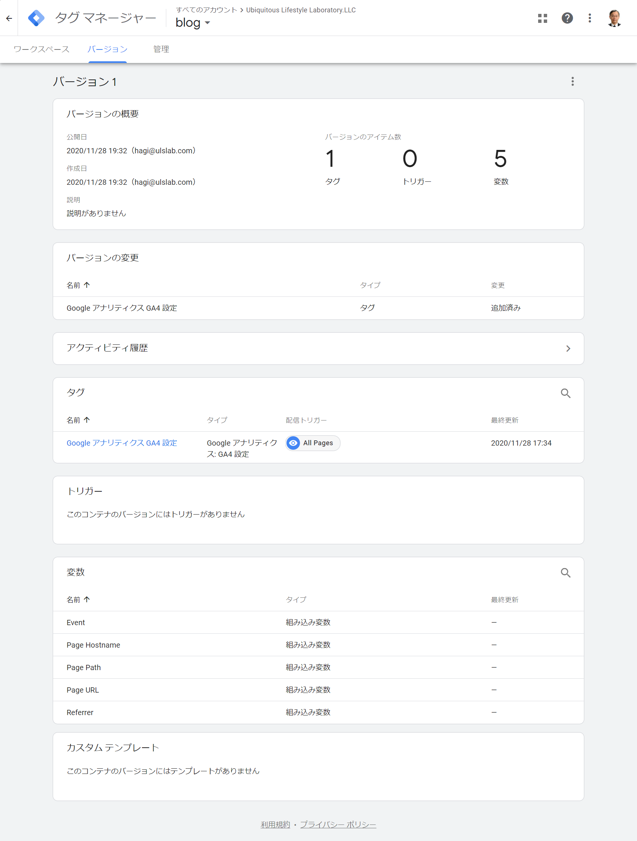Open header more options menu
This screenshot has height=841, width=637.
click(x=589, y=18)
